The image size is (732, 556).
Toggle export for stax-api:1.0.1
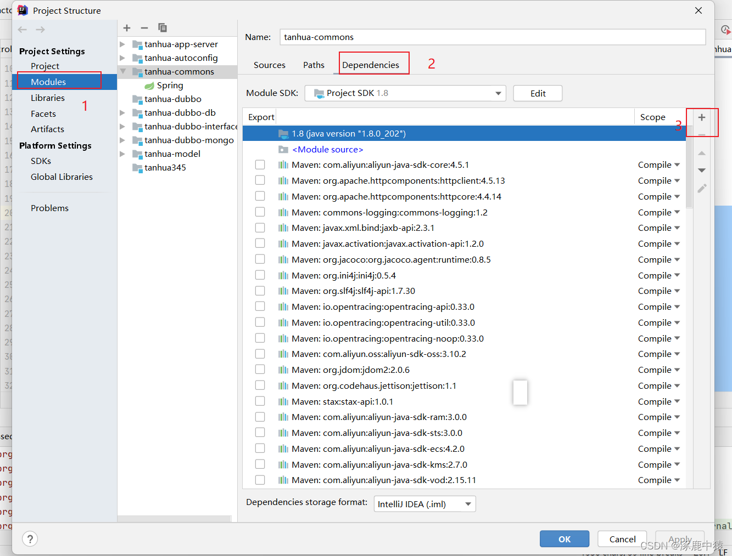pyautogui.click(x=260, y=401)
